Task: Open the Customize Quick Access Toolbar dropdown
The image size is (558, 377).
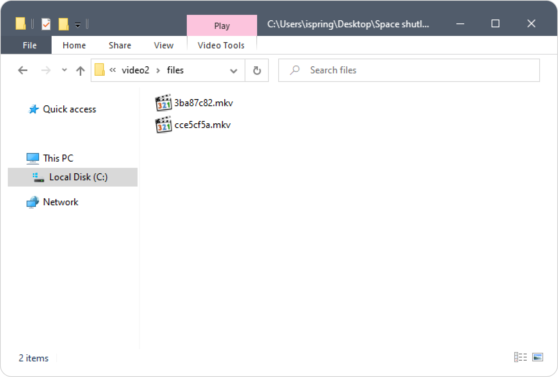Action: coord(78,25)
